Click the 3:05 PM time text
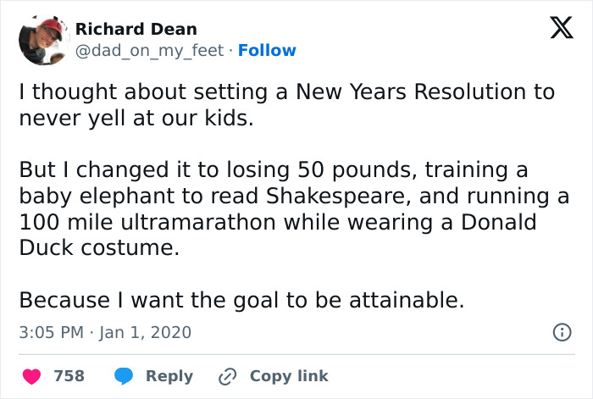593x399 pixels. (51, 333)
